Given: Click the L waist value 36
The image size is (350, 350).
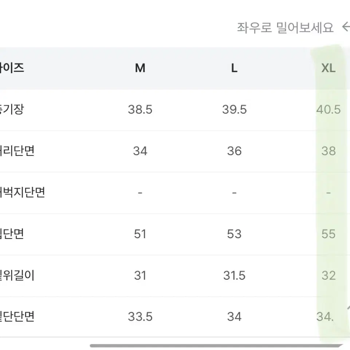Looking at the screenshot, I should tap(235, 151).
